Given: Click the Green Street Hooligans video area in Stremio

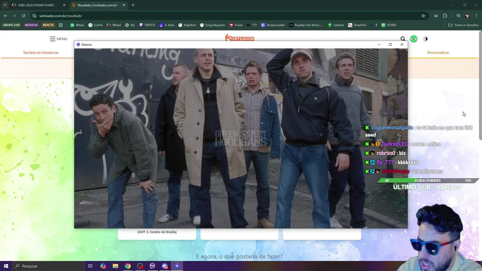Looking at the screenshot, I should pos(241,138).
